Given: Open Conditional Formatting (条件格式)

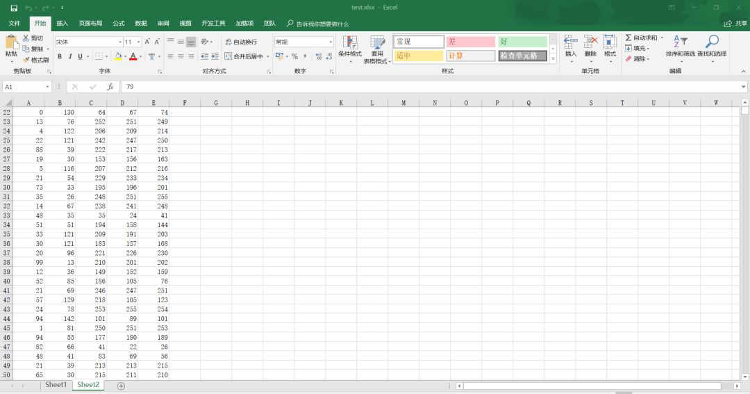Looking at the screenshot, I should point(350,47).
